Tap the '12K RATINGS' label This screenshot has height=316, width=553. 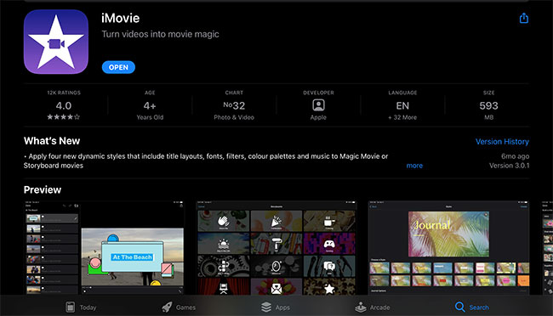coord(64,93)
